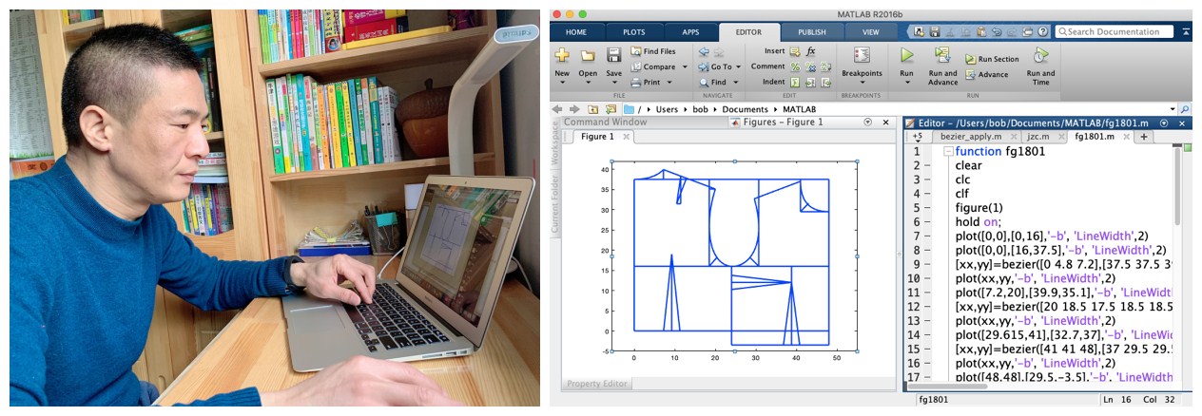Click the Run and Time icon
Screen dimensions: 1202x416
point(1040,55)
